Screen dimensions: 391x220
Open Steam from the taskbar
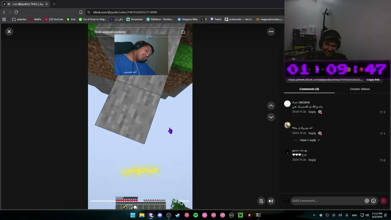point(177,215)
